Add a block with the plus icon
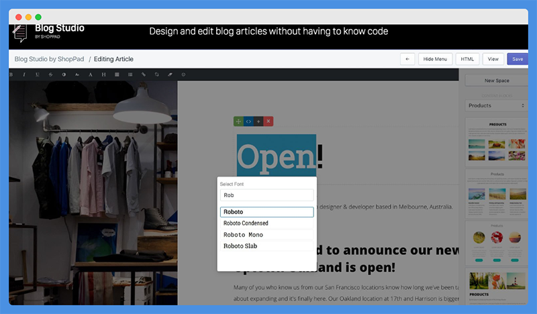The width and height of the screenshot is (537, 314). pos(258,121)
